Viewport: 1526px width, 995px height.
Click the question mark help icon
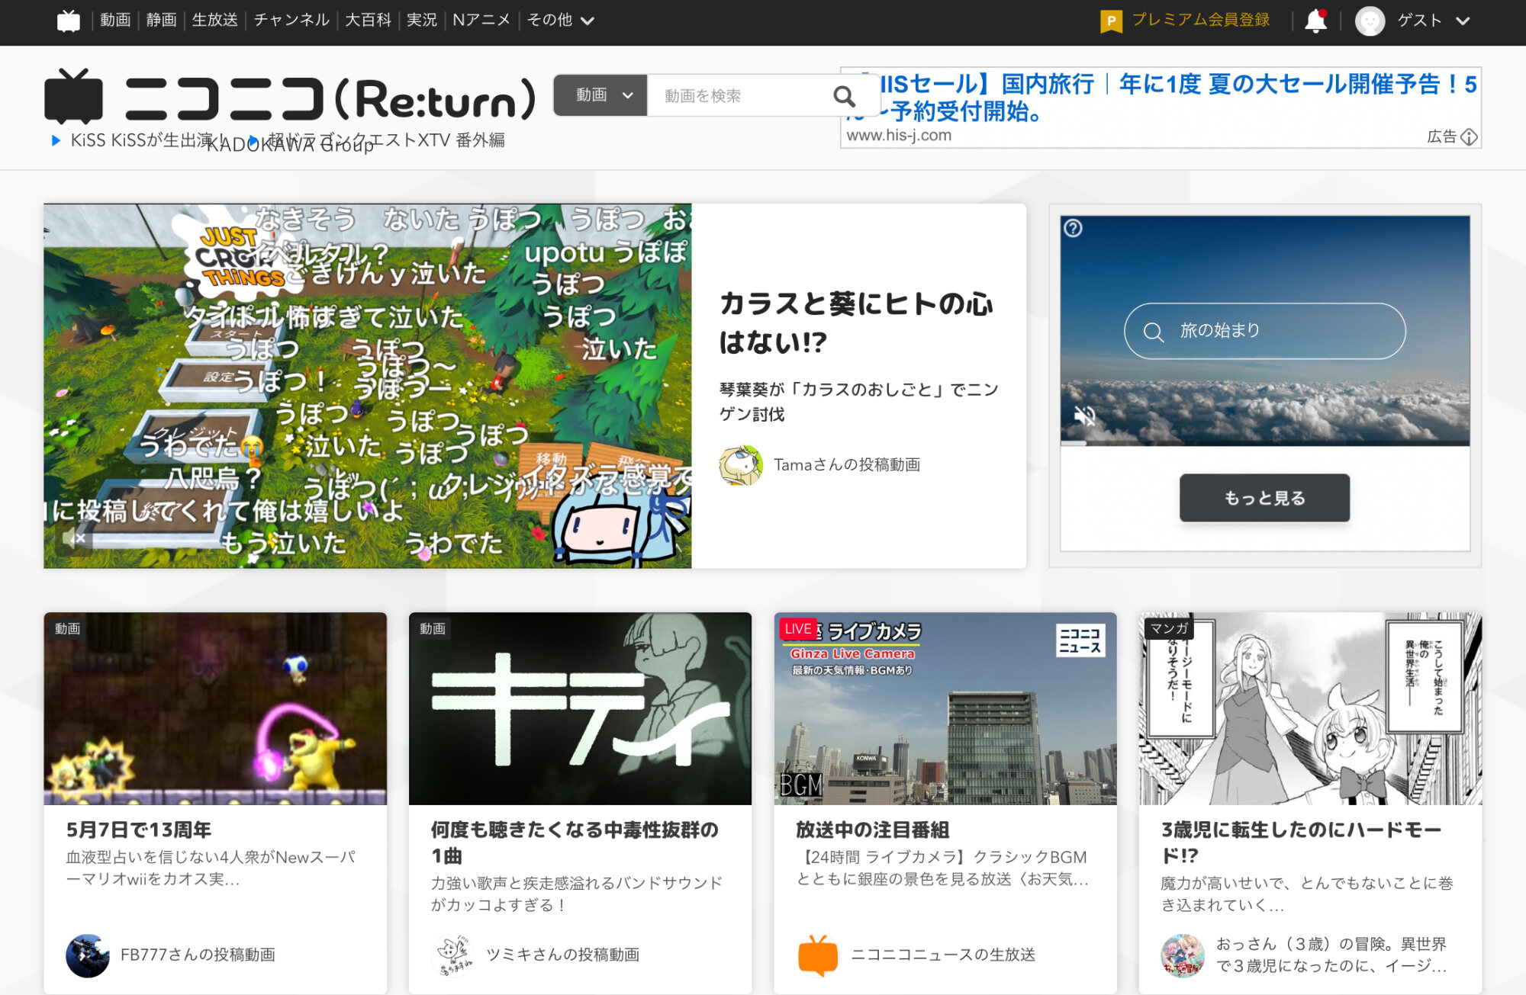click(1073, 228)
